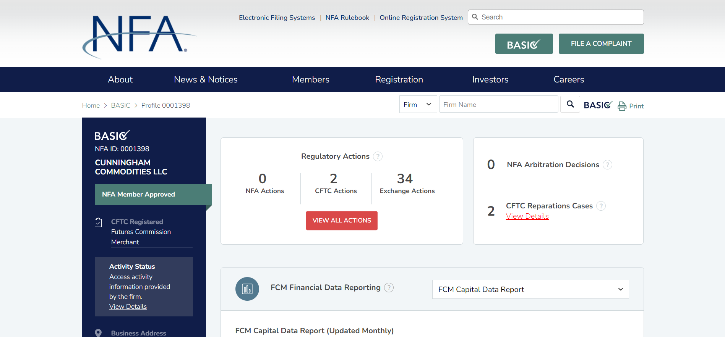725x337 pixels.
Task: Select the Registration menu item
Action: [399, 79]
